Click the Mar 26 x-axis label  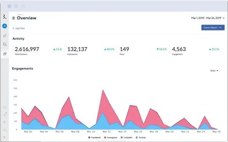tap(217, 131)
